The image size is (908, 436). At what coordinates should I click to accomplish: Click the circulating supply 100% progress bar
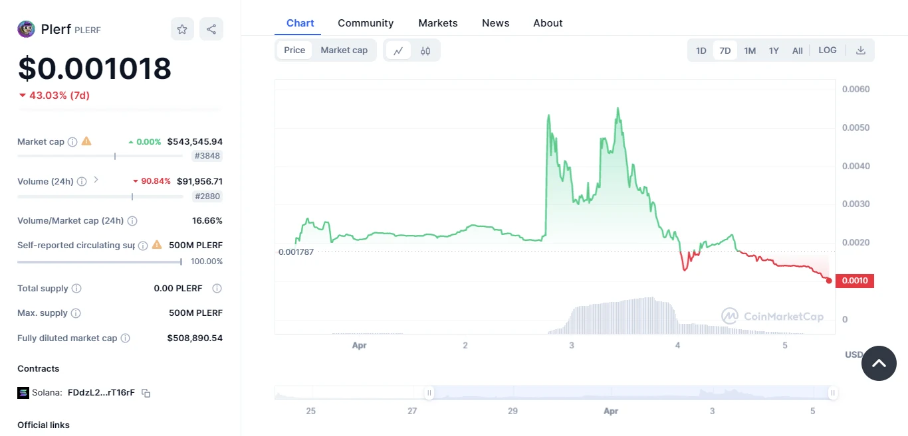click(100, 262)
